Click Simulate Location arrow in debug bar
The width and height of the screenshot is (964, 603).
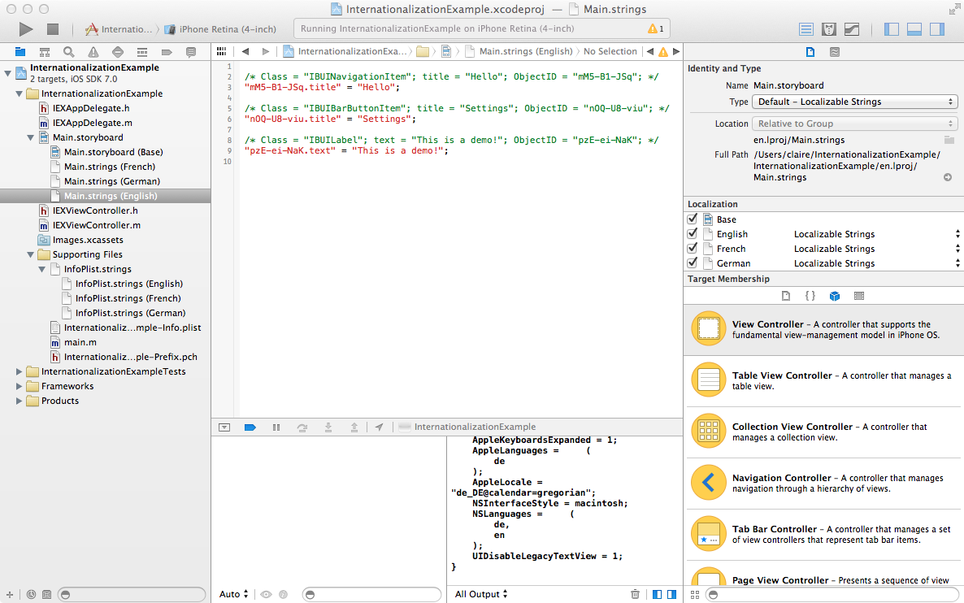(x=380, y=427)
